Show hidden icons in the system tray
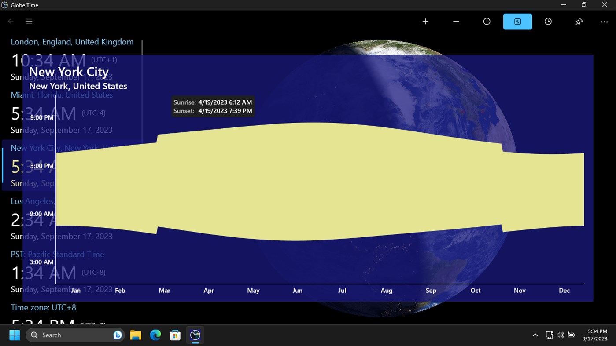The width and height of the screenshot is (616, 346). click(x=535, y=335)
